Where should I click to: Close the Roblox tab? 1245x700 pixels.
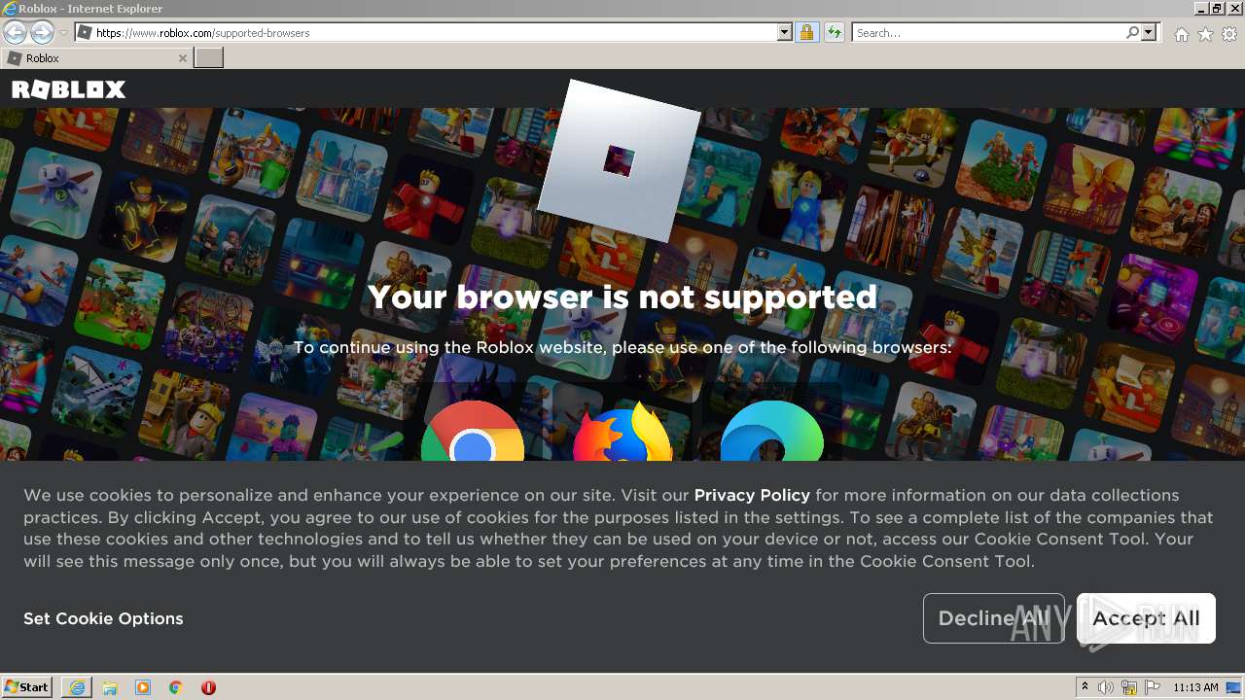tap(183, 58)
